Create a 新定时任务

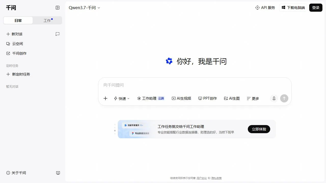pos(18,74)
